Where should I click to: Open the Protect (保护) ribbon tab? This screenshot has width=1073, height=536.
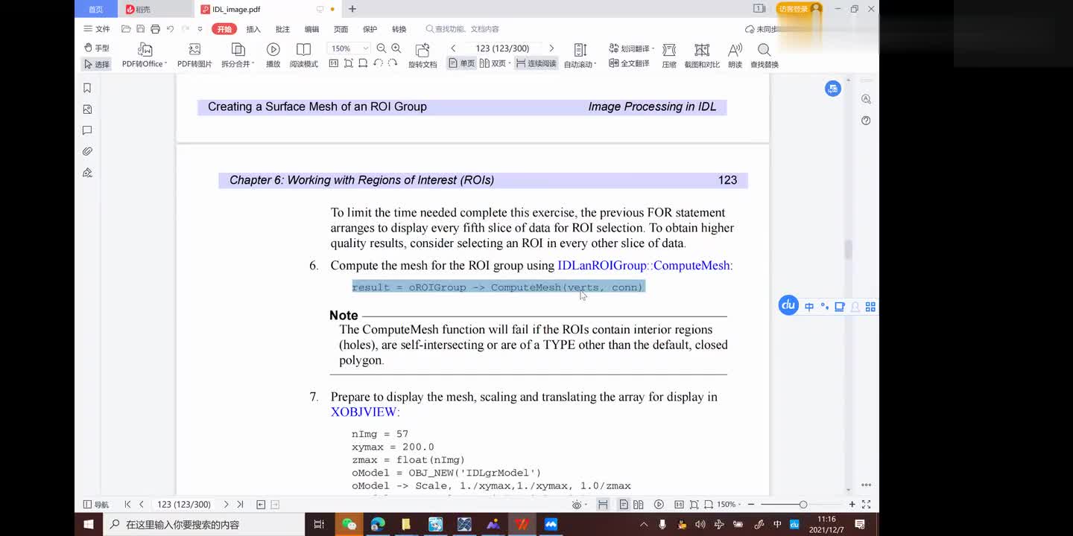370,29
